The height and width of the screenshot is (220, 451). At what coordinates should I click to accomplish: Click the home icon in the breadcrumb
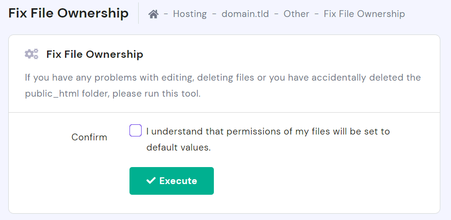pyautogui.click(x=153, y=14)
